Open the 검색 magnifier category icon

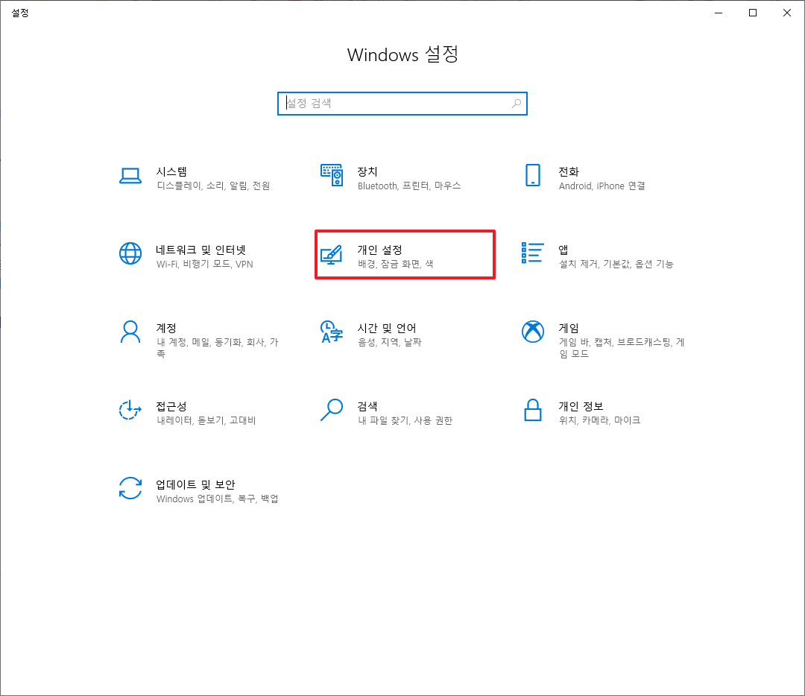pyautogui.click(x=332, y=410)
